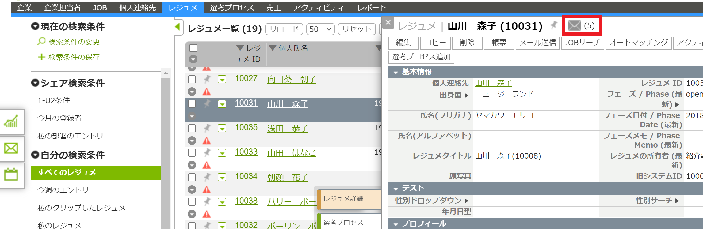703x229 pixels.
Task: Click the メール送信 button
Action: point(538,43)
